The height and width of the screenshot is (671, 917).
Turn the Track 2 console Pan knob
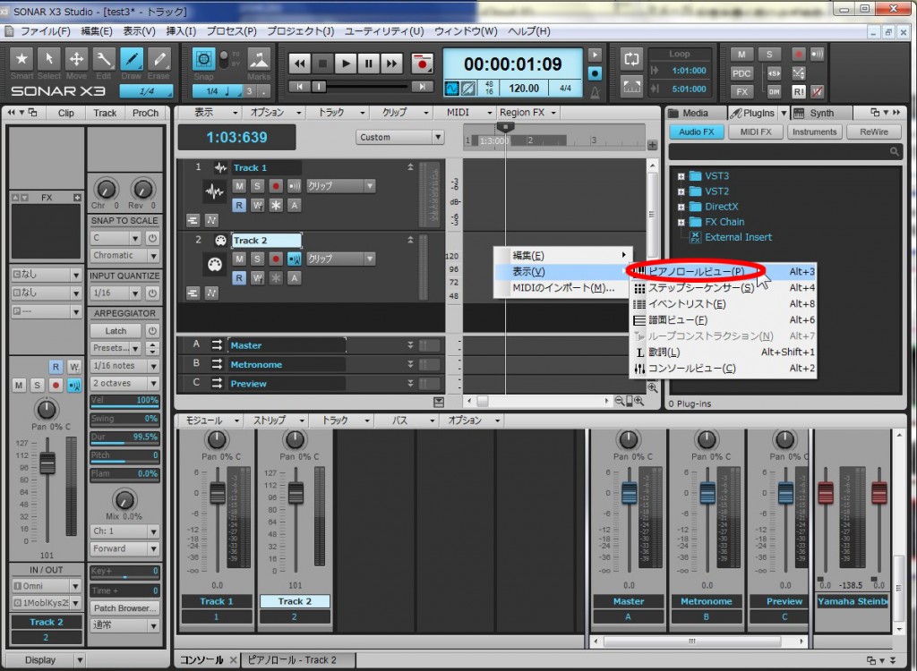pos(295,439)
